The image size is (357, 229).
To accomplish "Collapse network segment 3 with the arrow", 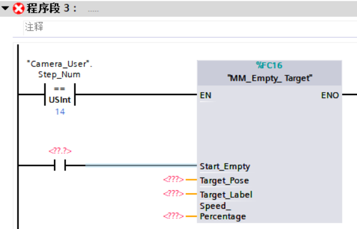I will pyautogui.click(x=5, y=8).
